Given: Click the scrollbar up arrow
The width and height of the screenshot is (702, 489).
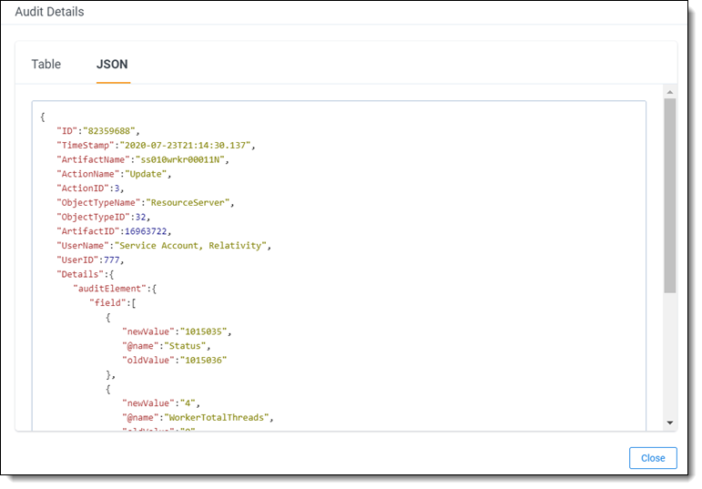Looking at the screenshot, I should [669, 92].
